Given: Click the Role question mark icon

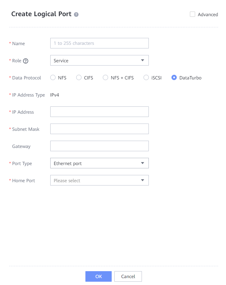Looking at the screenshot, I should click(x=26, y=61).
